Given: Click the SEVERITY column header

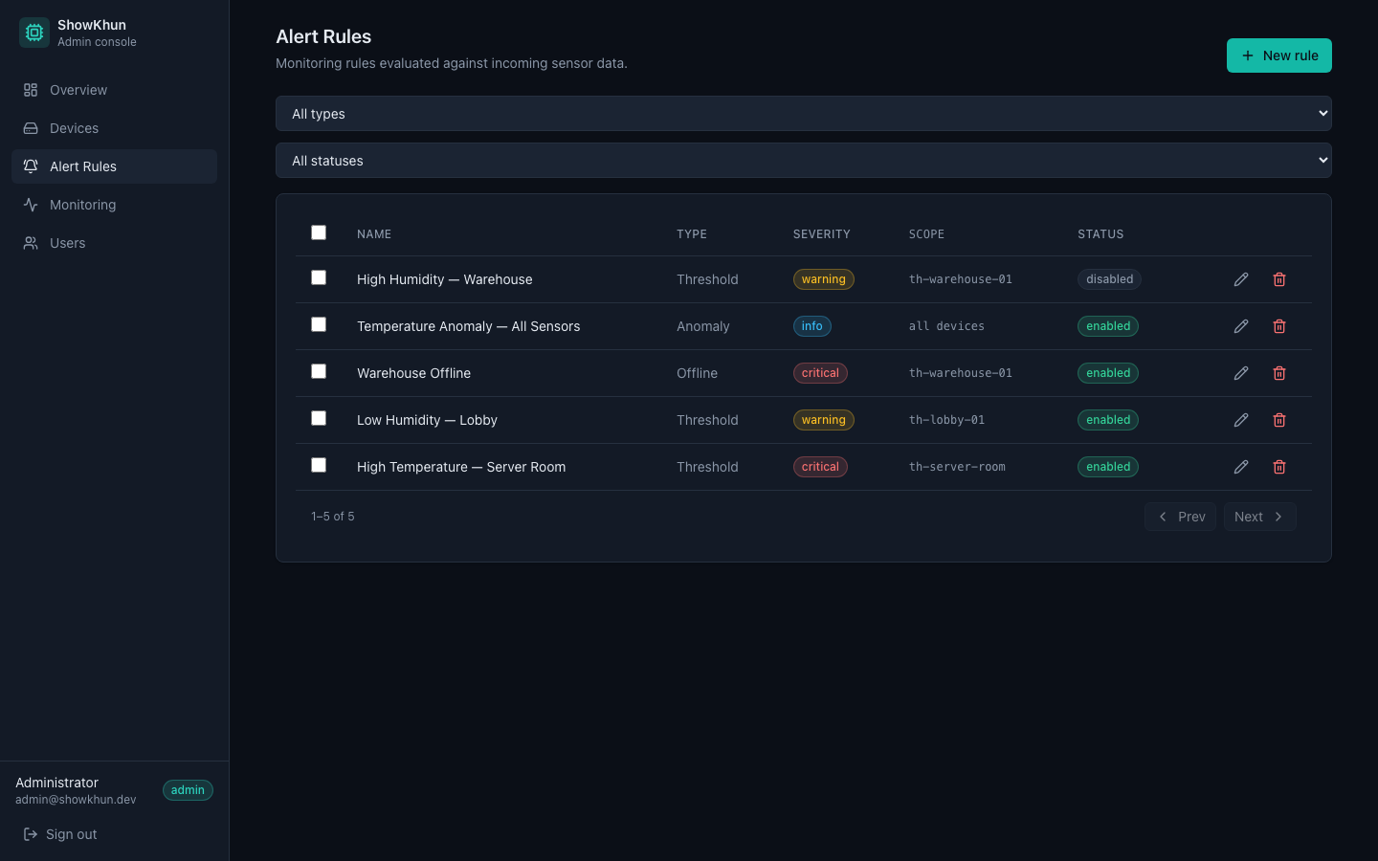Looking at the screenshot, I should click(x=822, y=234).
